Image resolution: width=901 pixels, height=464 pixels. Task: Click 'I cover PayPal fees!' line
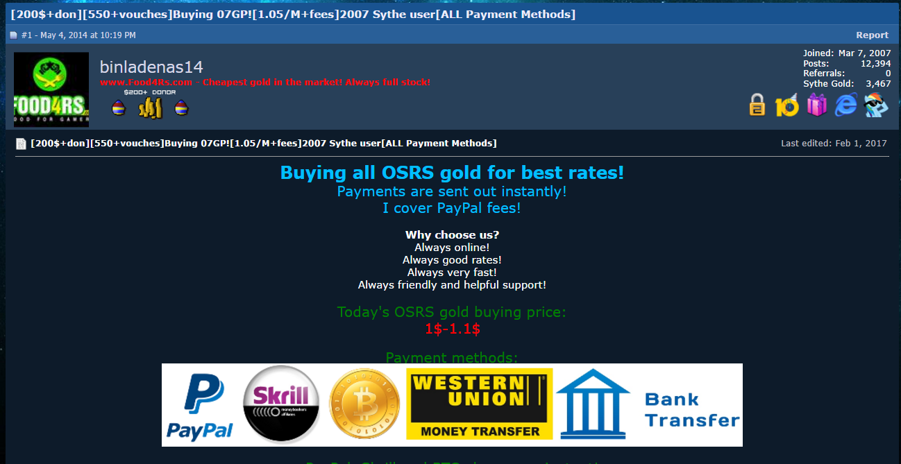coord(452,208)
